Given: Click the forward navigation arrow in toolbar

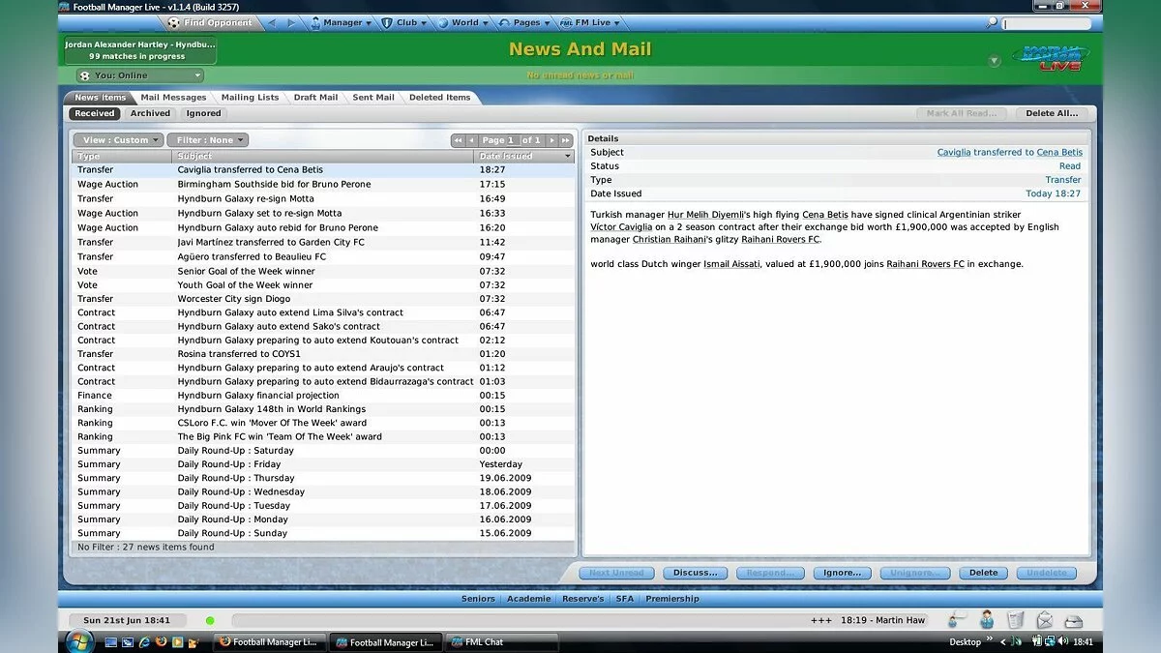Looking at the screenshot, I should coord(293,22).
